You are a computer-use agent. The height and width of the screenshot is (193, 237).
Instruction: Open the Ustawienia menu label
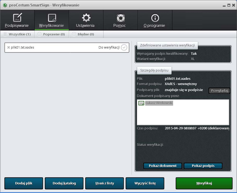(85, 25)
